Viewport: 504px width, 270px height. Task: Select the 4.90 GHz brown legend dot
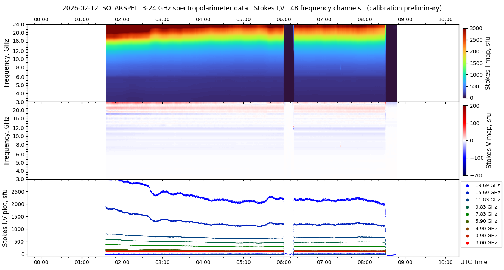tap(467, 229)
